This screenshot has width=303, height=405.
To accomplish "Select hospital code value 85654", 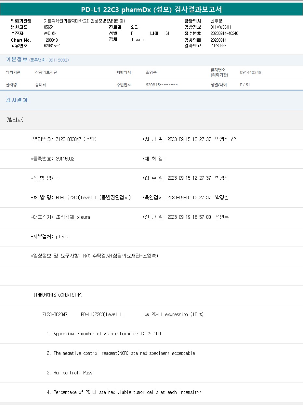I will point(49,27).
